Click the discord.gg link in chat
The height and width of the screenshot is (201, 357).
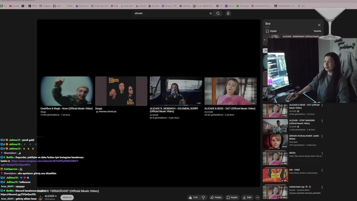click(18, 194)
